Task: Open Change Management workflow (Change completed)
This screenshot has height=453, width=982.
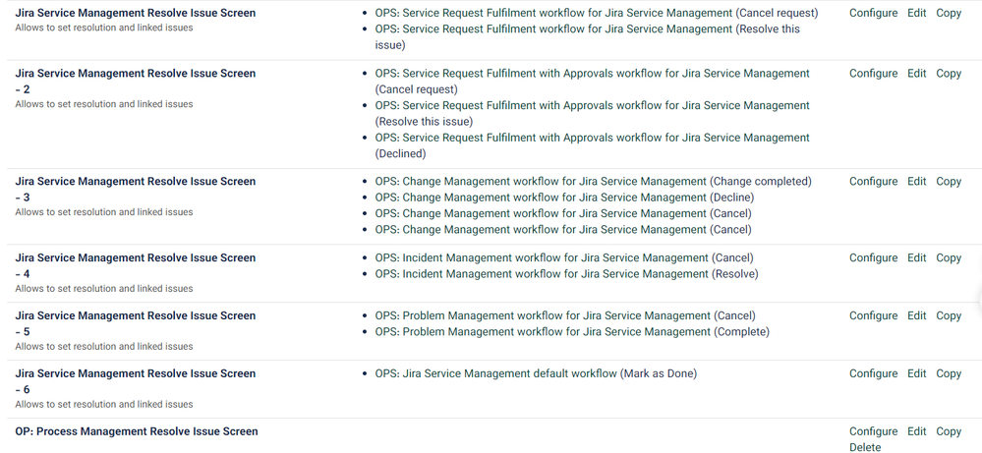Action: click(x=593, y=182)
